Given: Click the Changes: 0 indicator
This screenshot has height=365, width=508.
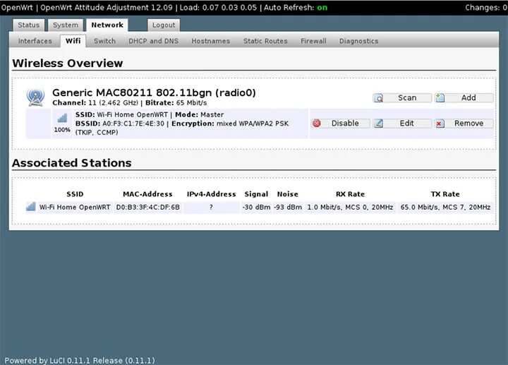Looking at the screenshot, I should coord(486,8).
